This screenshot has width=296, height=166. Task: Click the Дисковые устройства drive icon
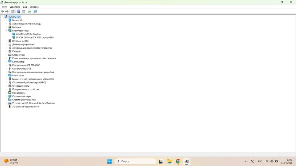tap(10, 45)
